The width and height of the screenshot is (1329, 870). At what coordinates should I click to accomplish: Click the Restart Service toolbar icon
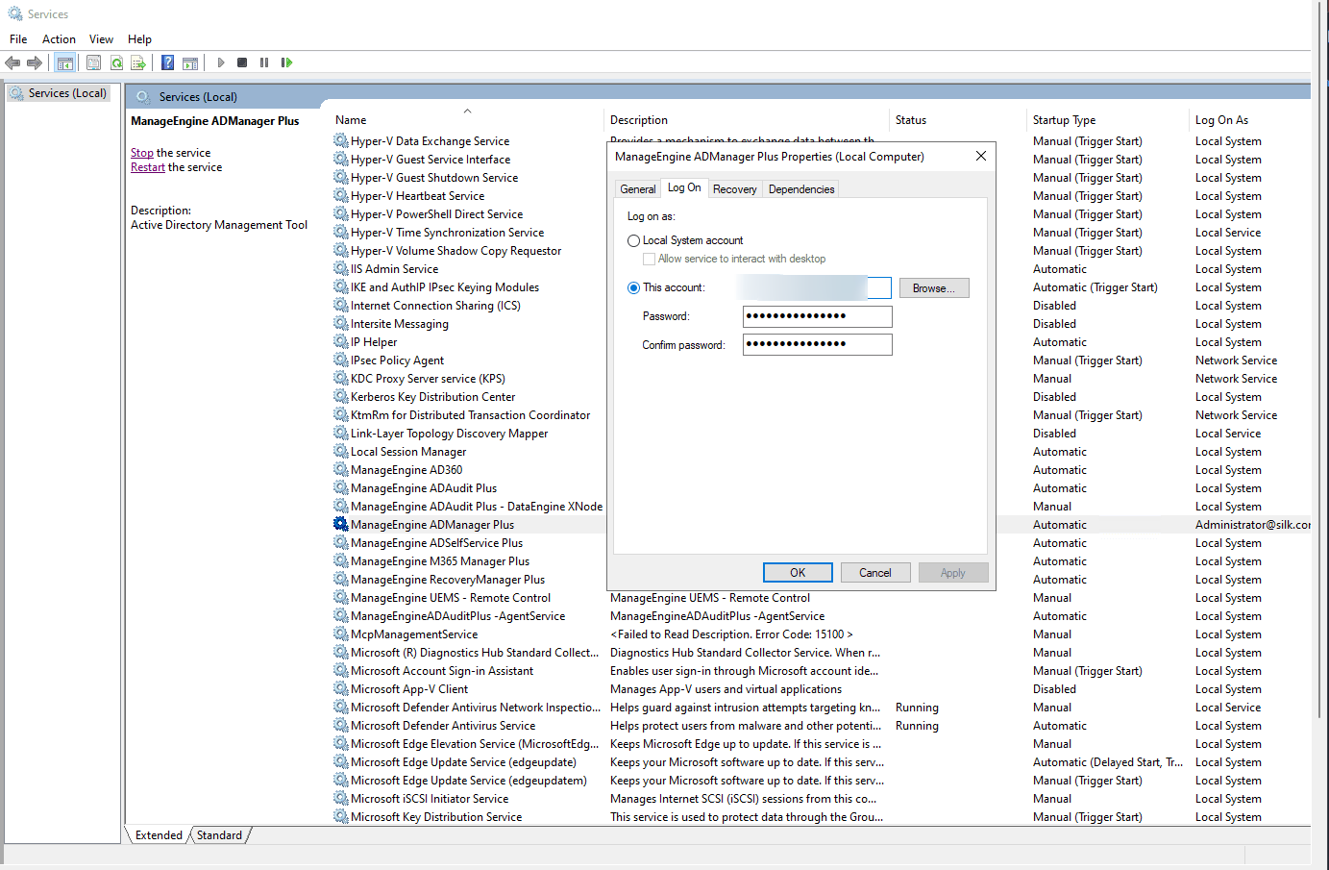pyautogui.click(x=286, y=62)
